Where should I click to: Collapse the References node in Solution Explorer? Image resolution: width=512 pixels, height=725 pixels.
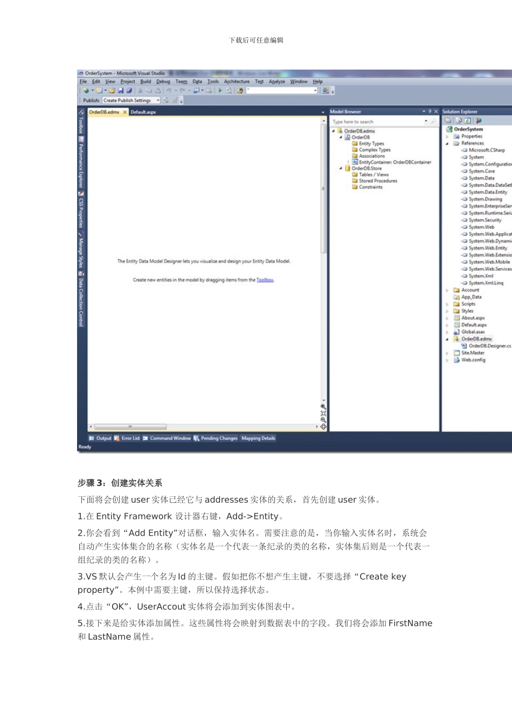tap(447, 143)
